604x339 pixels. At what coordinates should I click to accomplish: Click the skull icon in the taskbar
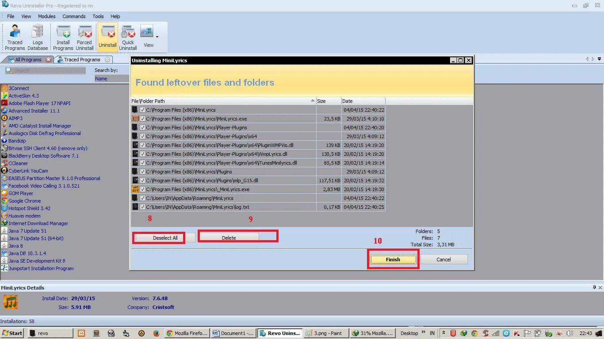pos(111,333)
